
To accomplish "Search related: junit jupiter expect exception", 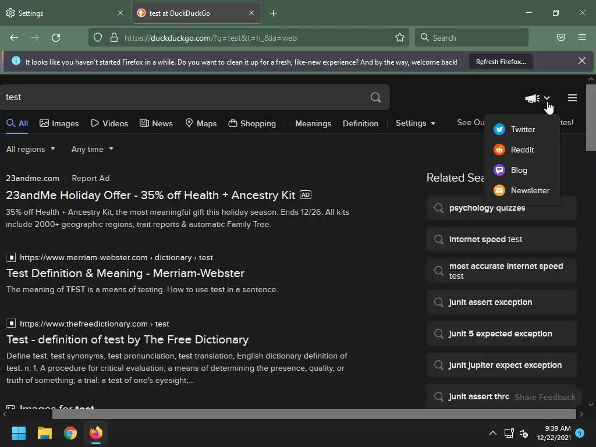I will point(501,365).
